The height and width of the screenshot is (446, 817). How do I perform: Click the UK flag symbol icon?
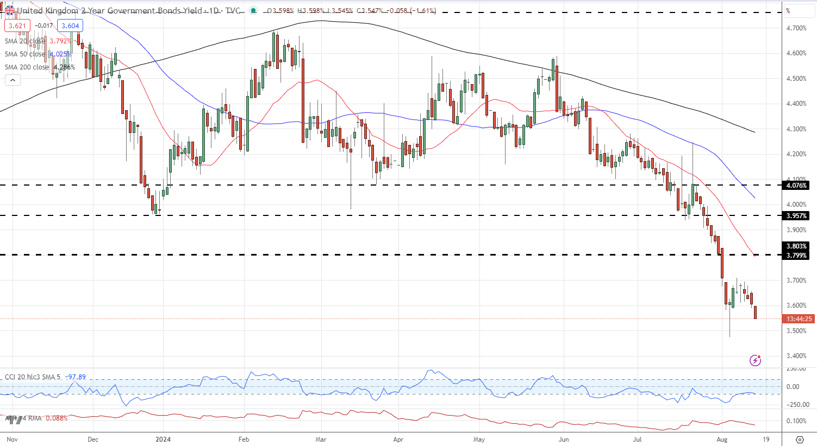pyautogui.click(x=10, y=10)
